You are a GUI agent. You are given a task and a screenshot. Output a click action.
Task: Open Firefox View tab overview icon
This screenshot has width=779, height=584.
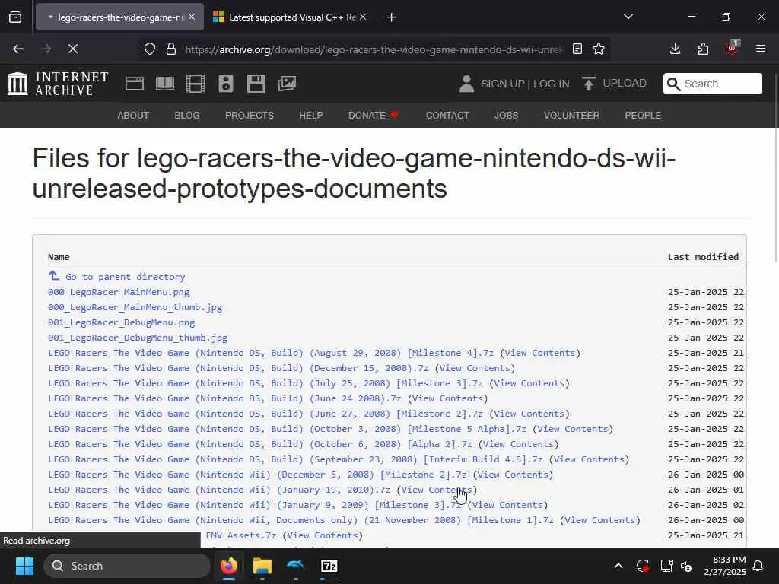[15, 17]
